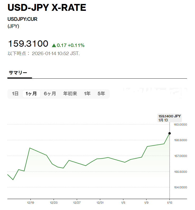Click the black data point on chart line
The width and height of the screenshot is (195, 210).
click(x=169, y=133)
